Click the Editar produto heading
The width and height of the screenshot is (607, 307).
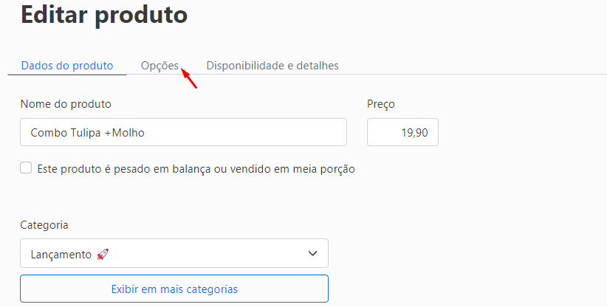(104, 15)
